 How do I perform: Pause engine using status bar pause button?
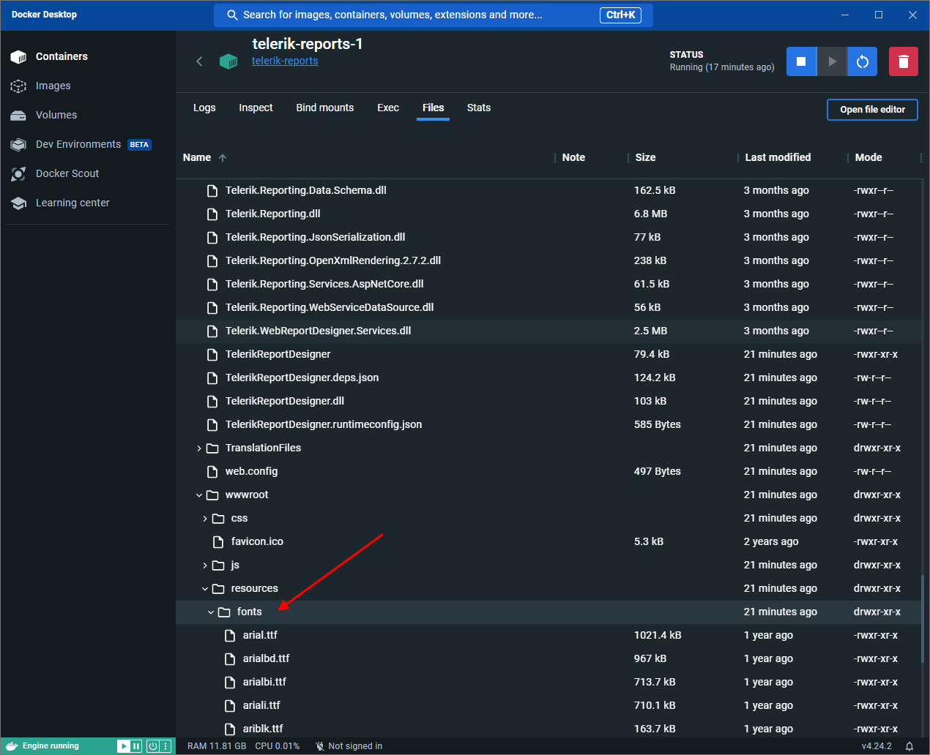point(136,746)
